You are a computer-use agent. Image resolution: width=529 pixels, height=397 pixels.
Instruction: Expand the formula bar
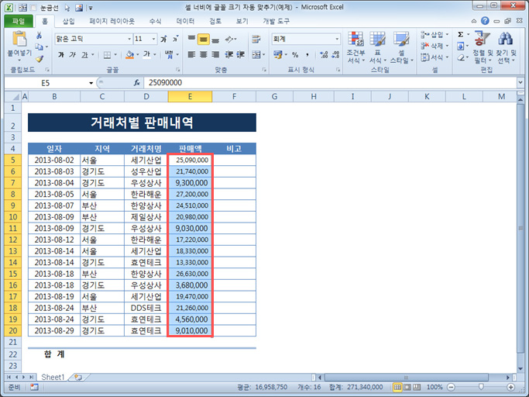520,82
